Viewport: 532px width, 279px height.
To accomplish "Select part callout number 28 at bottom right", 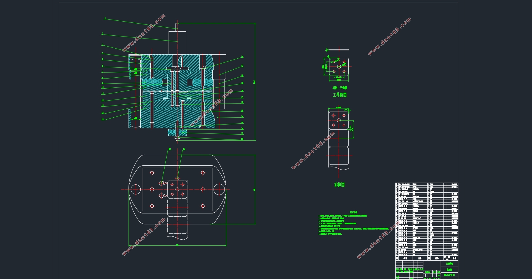I will click(242, 139).
